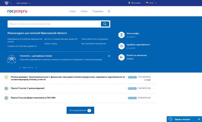Screen dimensions: 202x122
Task: Click the Russian flag icon
Action: (x=147, y=3)
